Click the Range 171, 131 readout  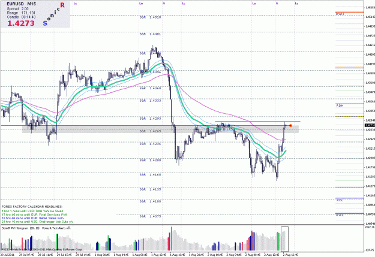21,13
